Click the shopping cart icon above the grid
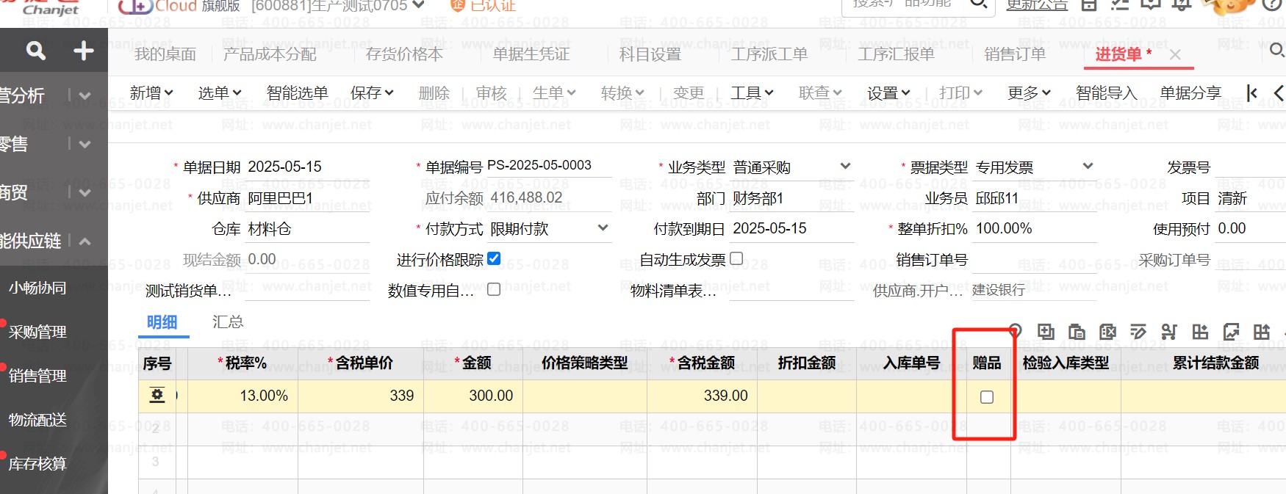The width and height of the screenshot is (1286, 494). pyautogui.click(x=1169, y=332)
